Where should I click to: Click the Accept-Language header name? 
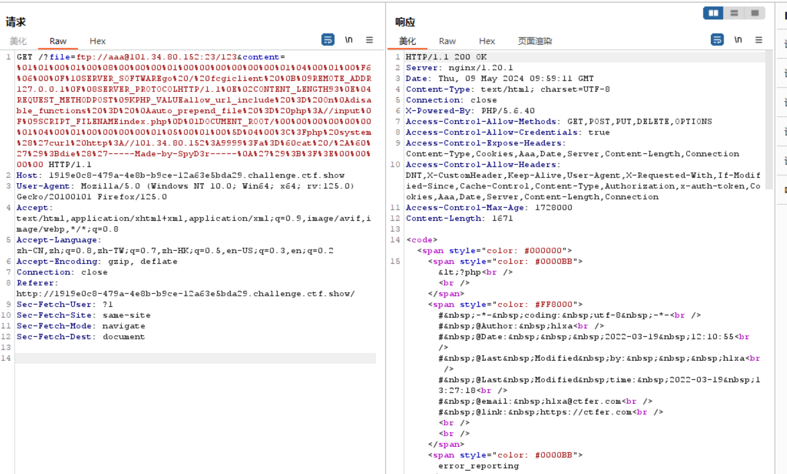[x=60, y=240]
